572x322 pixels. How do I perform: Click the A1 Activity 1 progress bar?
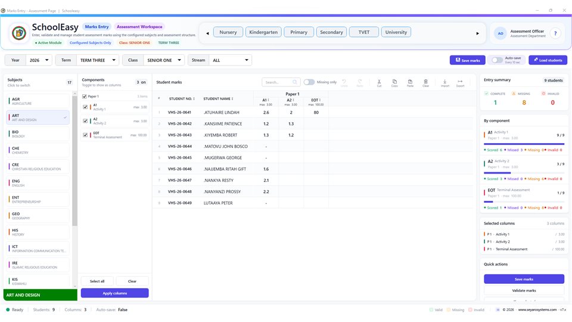coord(524,144)
